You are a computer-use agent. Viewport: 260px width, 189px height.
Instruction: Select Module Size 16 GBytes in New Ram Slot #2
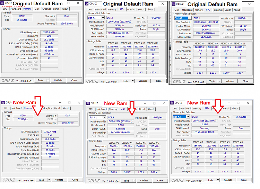(241, 117)
